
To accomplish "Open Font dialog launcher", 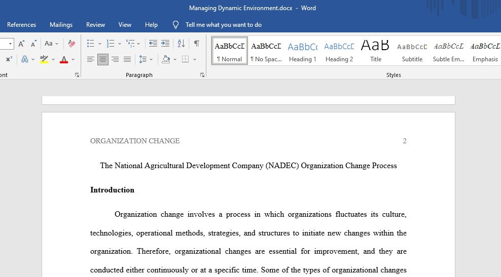I will tap(77, 75).
